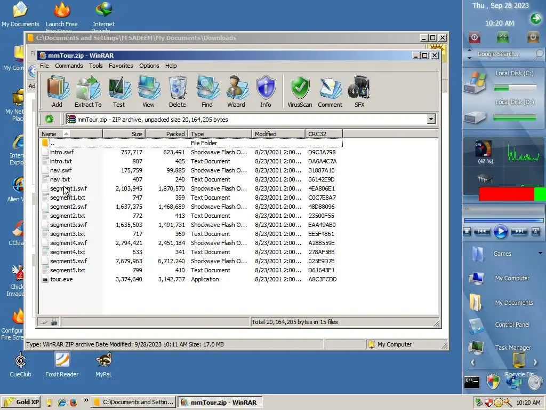546x410 pixels.
Task: Click previous track in sidebar player
Action: pos(482,231)
